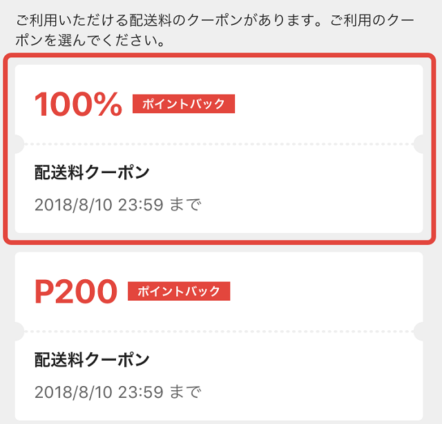Click right notch of the 100% coupon
This screenshot has width=442, height=424.
(419, 144)
